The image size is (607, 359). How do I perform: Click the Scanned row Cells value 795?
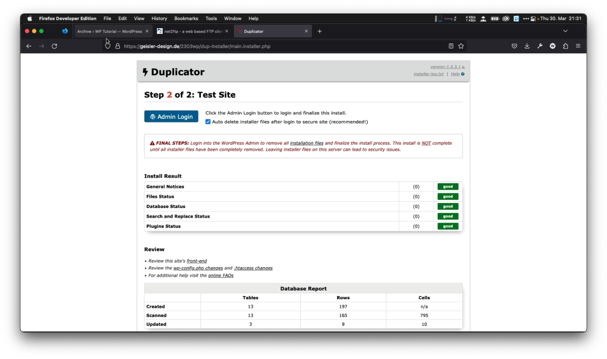click(424, 315)
